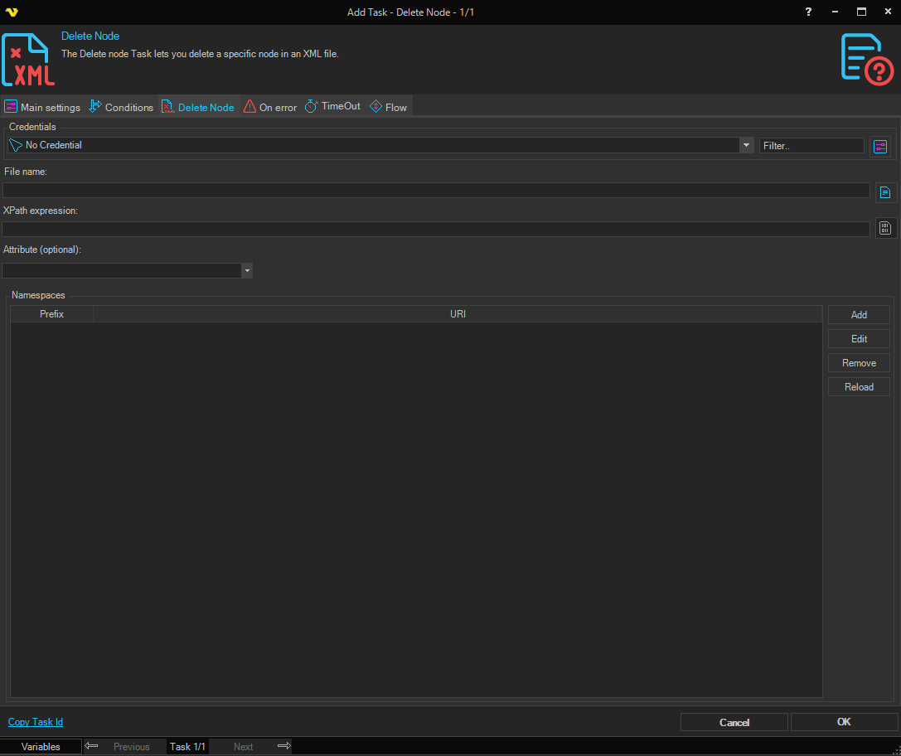Screen dimensions: 901x756
Task: Click the question mark help button in title bar
Action: point(808,12)
